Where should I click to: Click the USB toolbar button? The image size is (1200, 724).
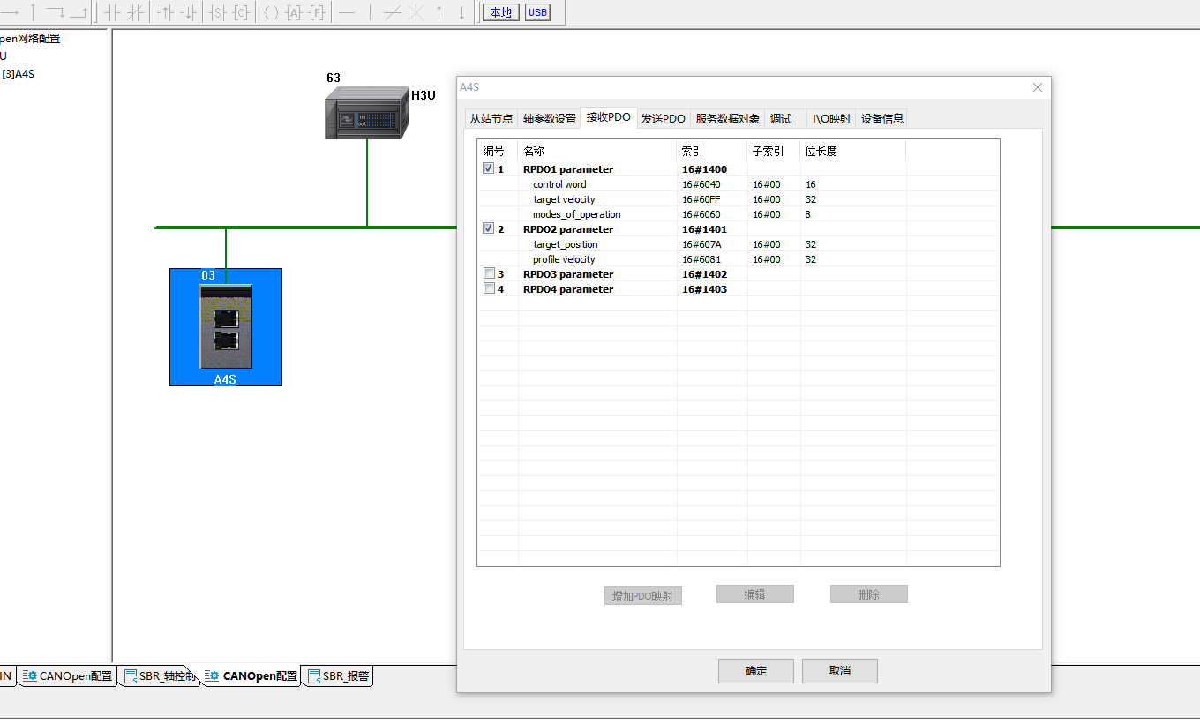click(x=537, y=12)
